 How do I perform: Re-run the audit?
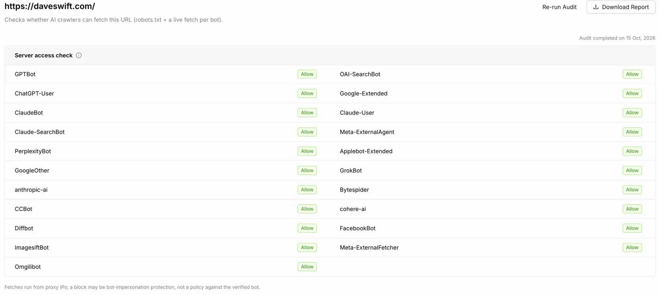(x=559, y=7)
